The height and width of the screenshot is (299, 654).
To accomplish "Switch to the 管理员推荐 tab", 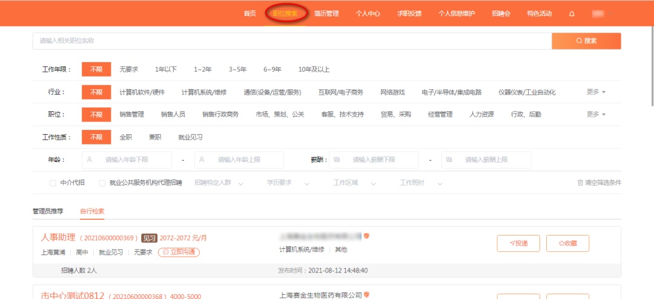I will point(48,211).
